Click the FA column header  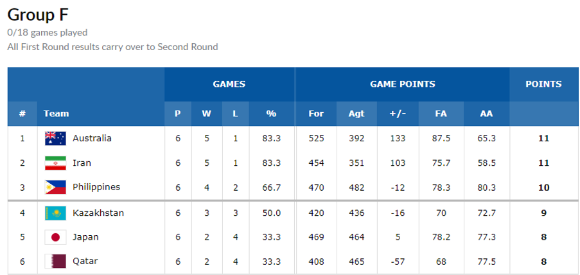pos(441,114)
